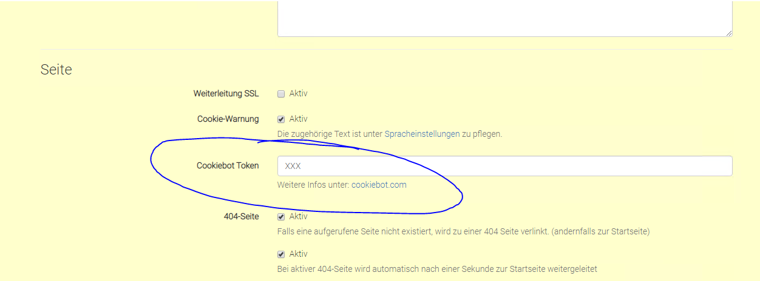Focus the large text area at top
This screenshot has width=760, height=281.
click(504, 18)
